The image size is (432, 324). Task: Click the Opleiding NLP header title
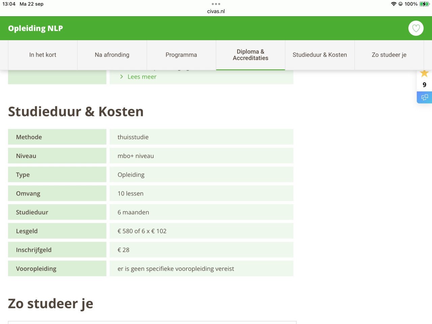(35, 28)
